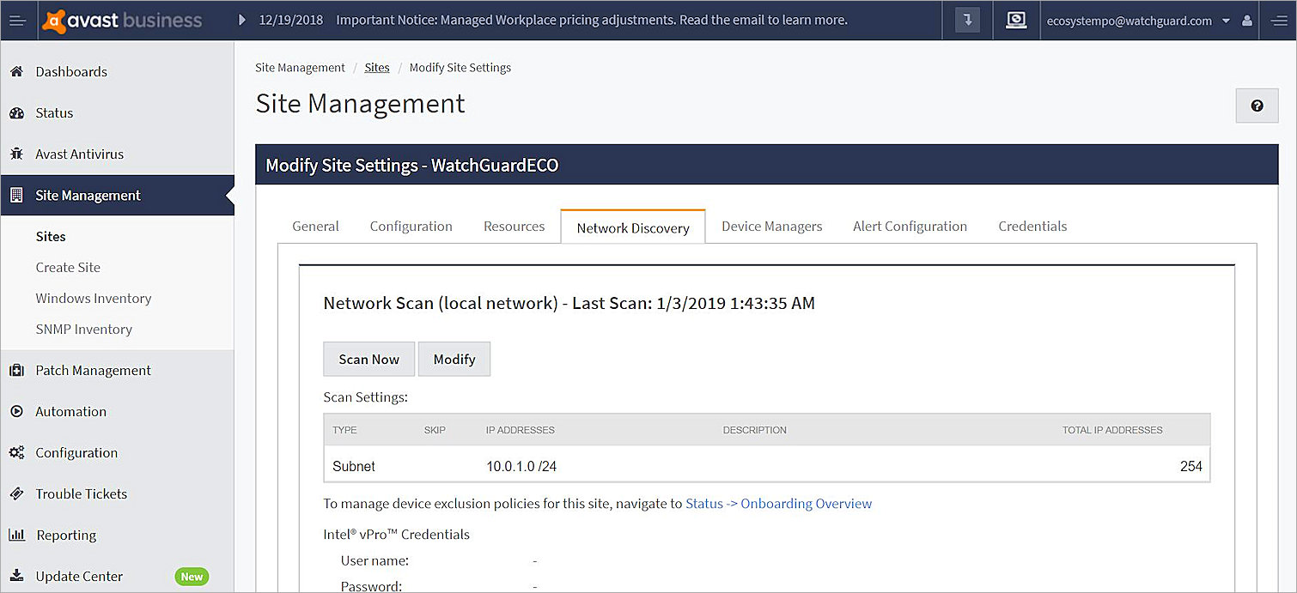Open Update Center via its download icon
1297x593 pixels.
[x=15, y=576]
